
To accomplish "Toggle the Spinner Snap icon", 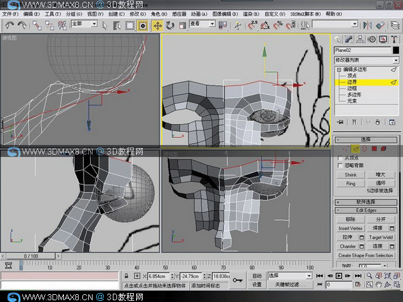I will (290, 25).
